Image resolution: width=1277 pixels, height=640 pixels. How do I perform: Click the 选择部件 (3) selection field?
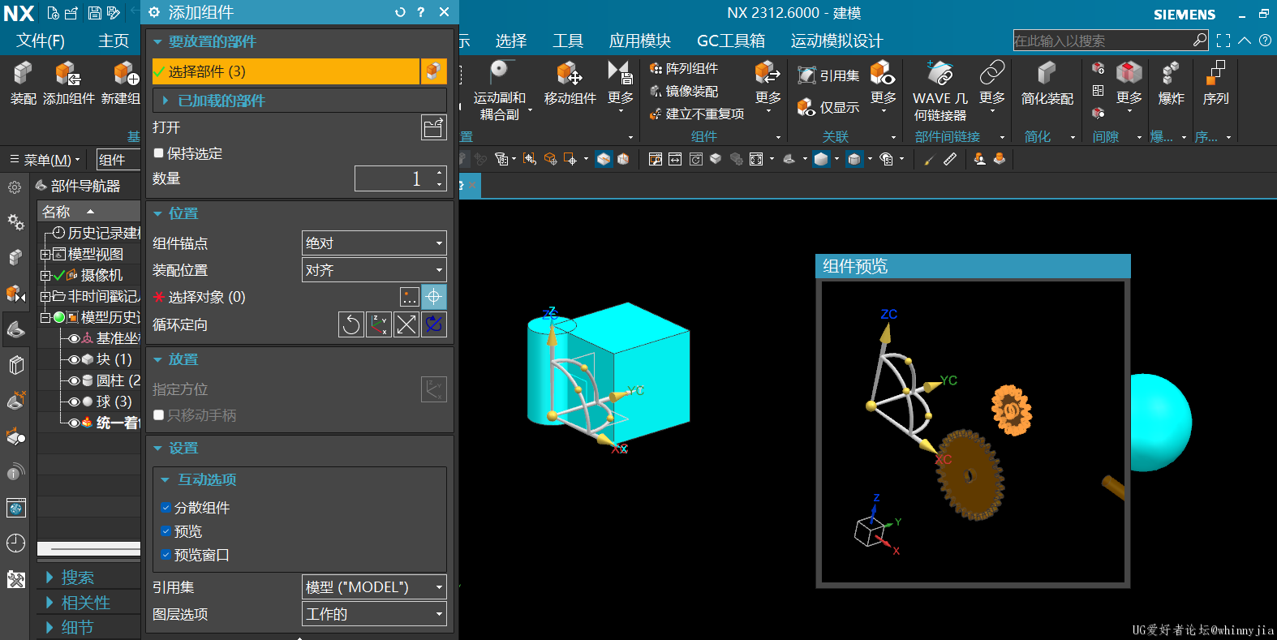286,71
